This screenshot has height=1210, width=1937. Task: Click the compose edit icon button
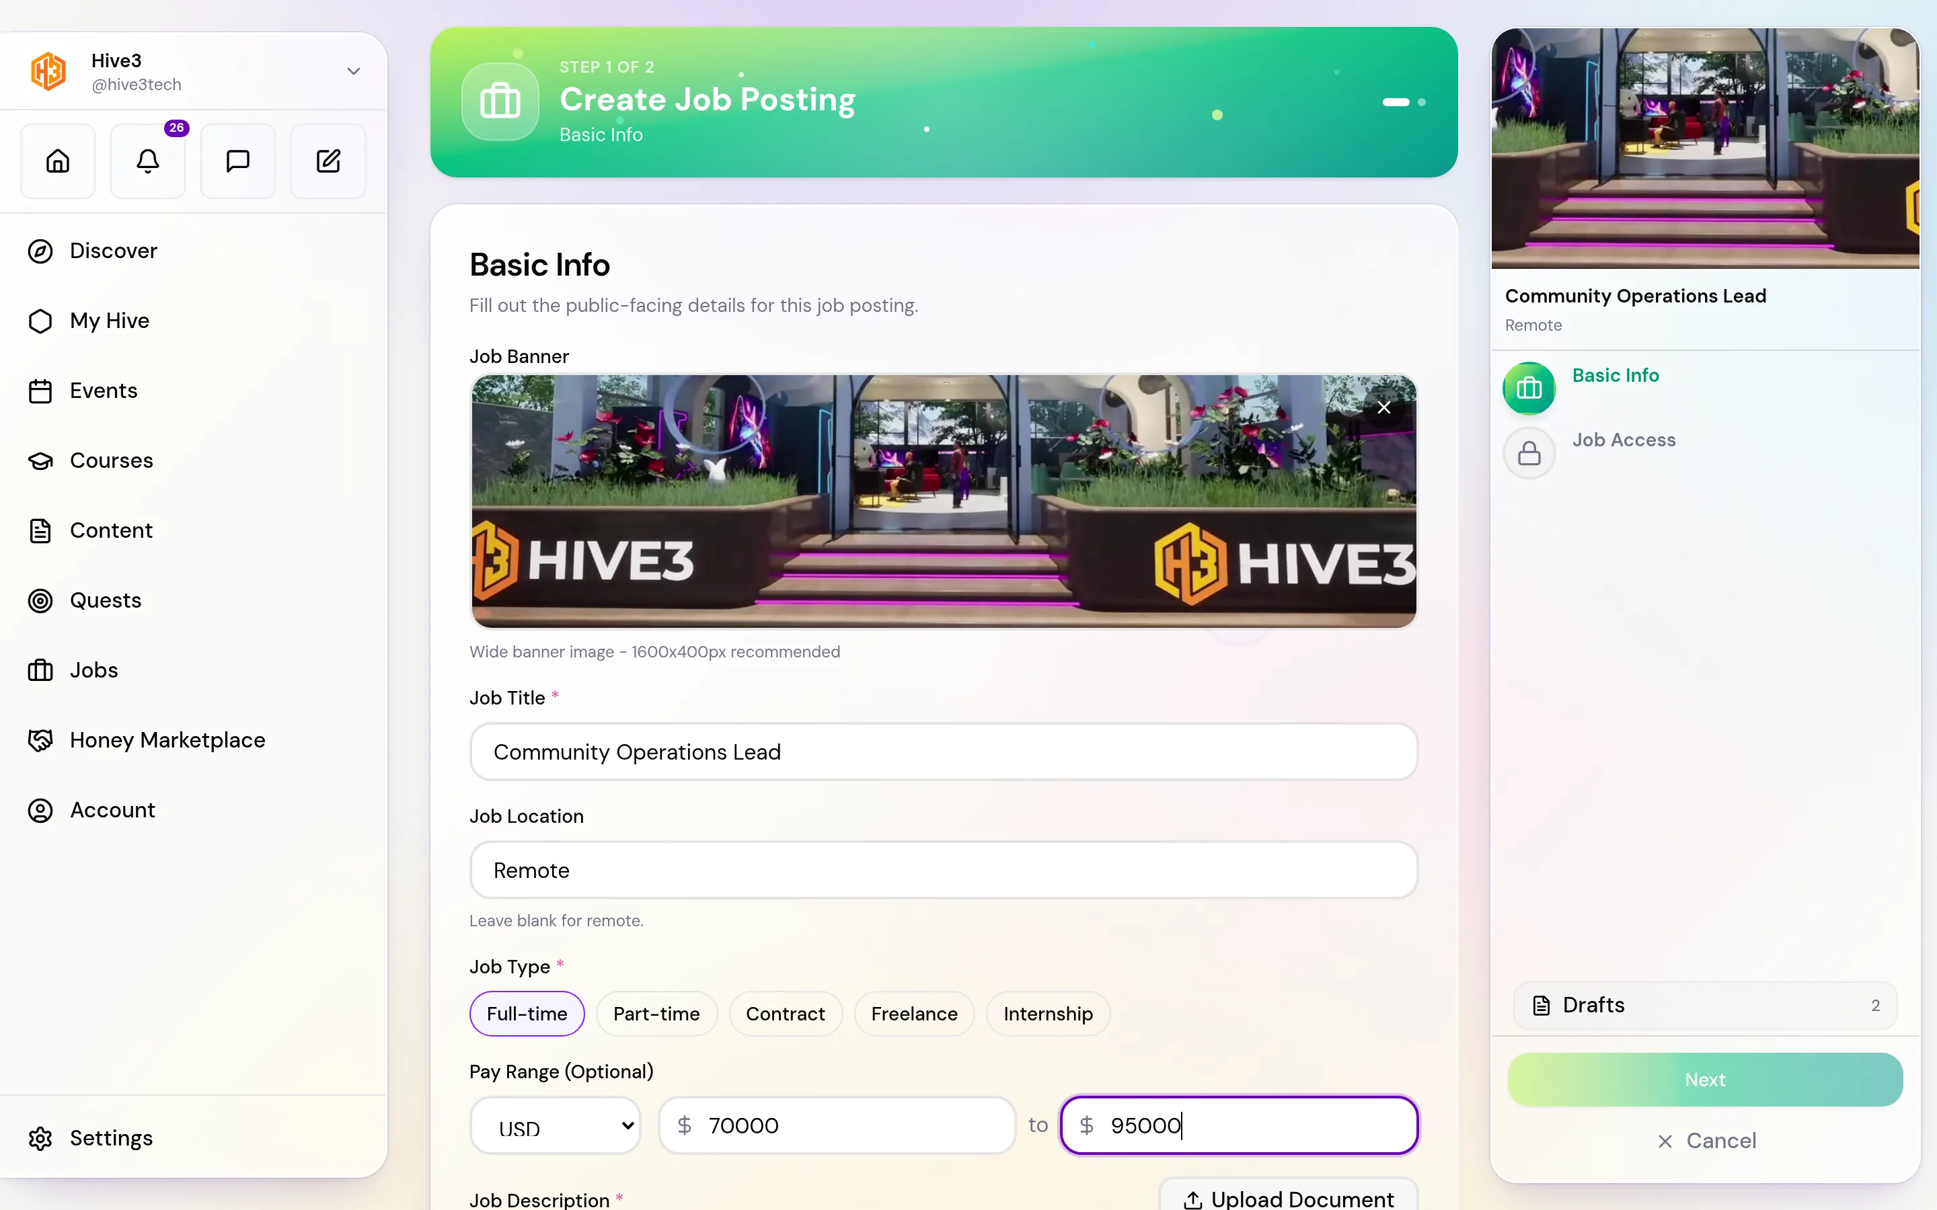(x=328, y=161)
